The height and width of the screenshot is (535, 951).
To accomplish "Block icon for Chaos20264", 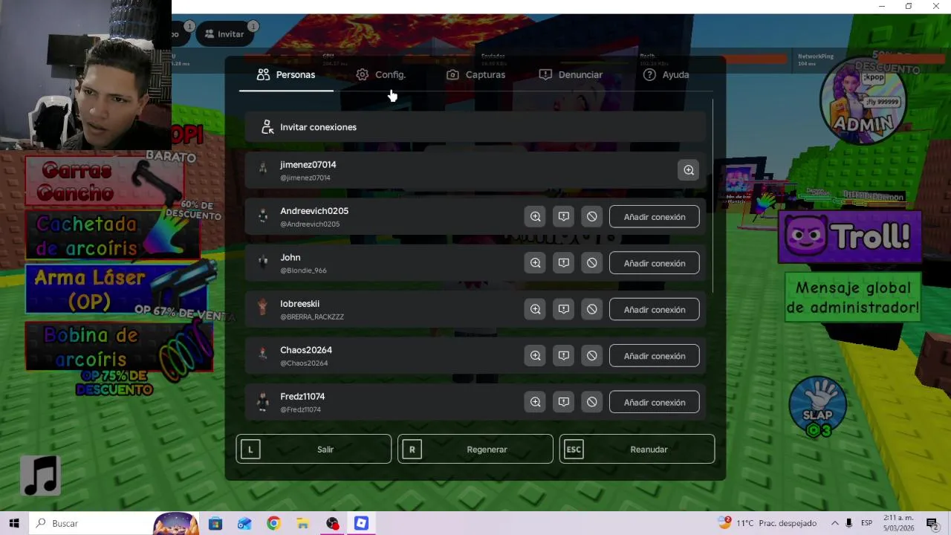I will tap(591, 356).
